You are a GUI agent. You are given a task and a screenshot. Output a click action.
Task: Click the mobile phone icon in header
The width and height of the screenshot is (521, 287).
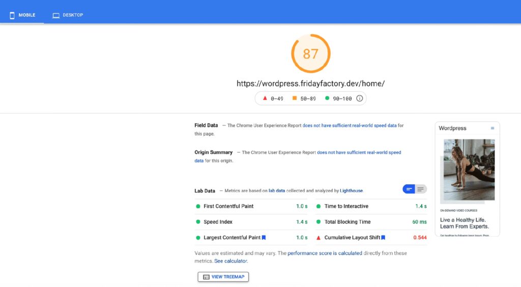[12, 15]
